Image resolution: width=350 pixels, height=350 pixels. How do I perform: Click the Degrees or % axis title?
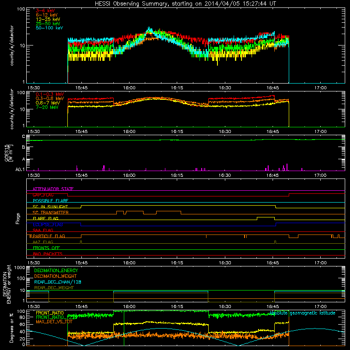point(11,328)
